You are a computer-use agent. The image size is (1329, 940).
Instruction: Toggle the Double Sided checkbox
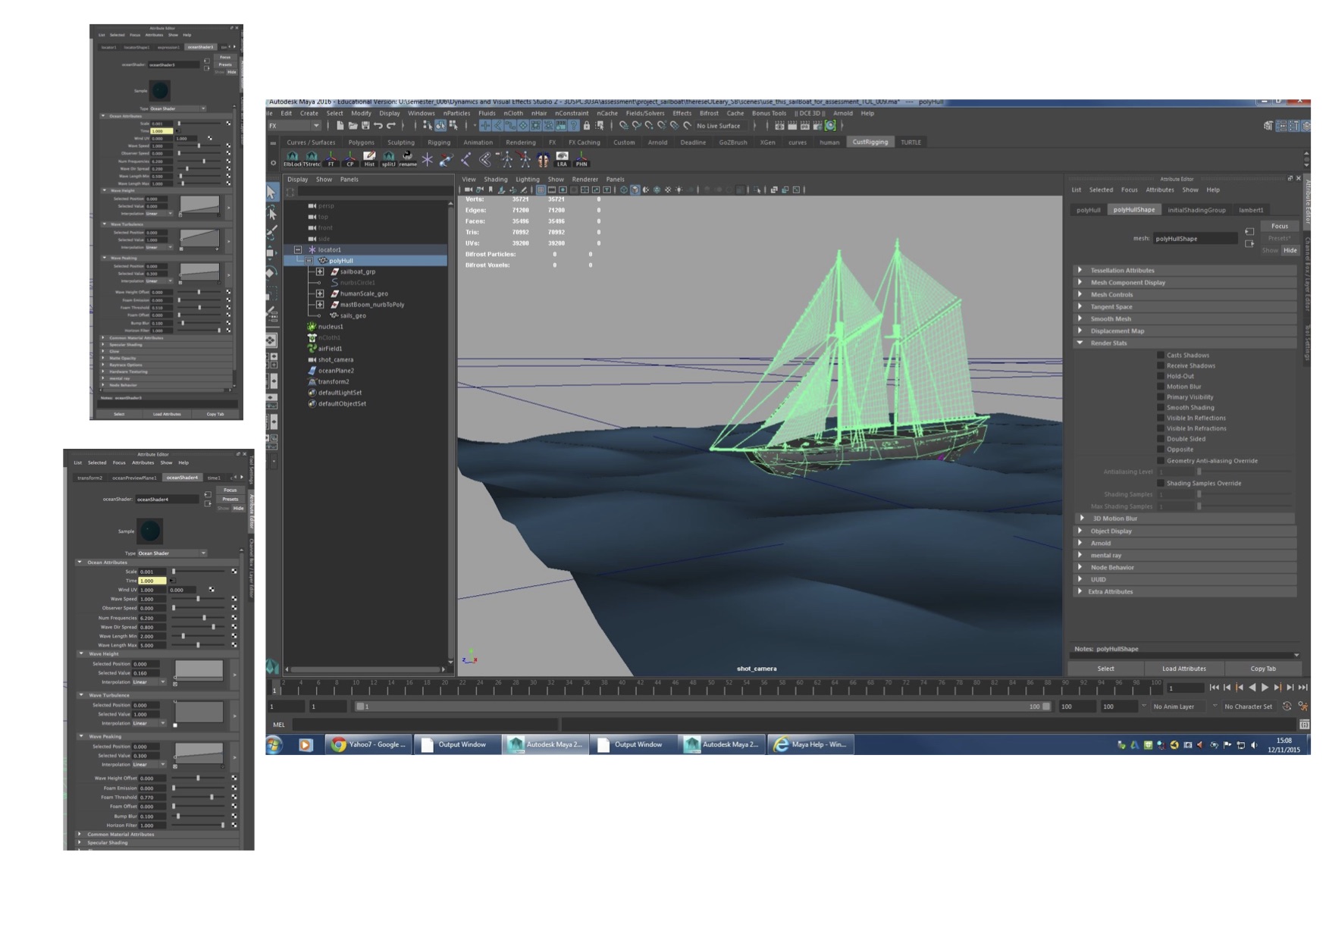[x=1161, y=439]
